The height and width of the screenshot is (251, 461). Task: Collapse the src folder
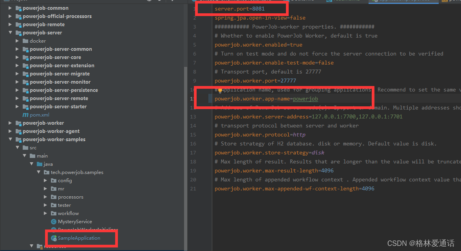[17, 148]
